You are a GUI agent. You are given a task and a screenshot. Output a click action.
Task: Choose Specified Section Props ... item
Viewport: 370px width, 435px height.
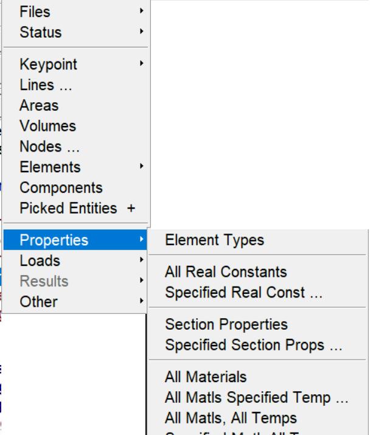pyautogui.click(x=254, y=345)
